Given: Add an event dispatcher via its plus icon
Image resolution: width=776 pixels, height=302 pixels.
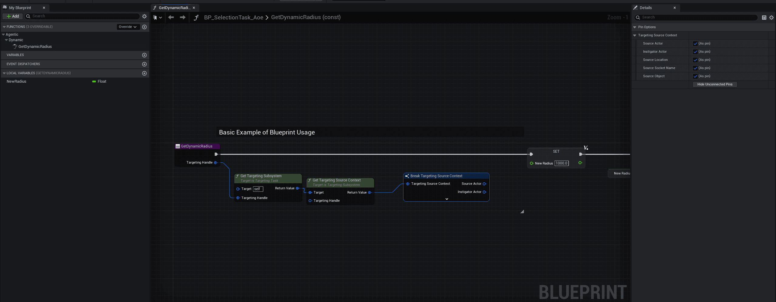Looking at the screenshot, I should (144, 64).
